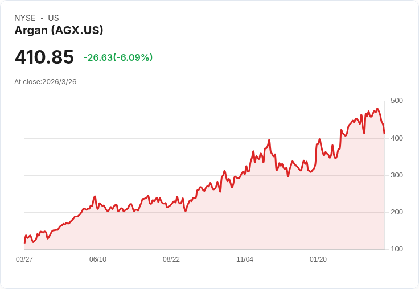419x289 pixels.
Task: Click the chart line's starting point
Action: pyautogui.click(x=24, y=243)
